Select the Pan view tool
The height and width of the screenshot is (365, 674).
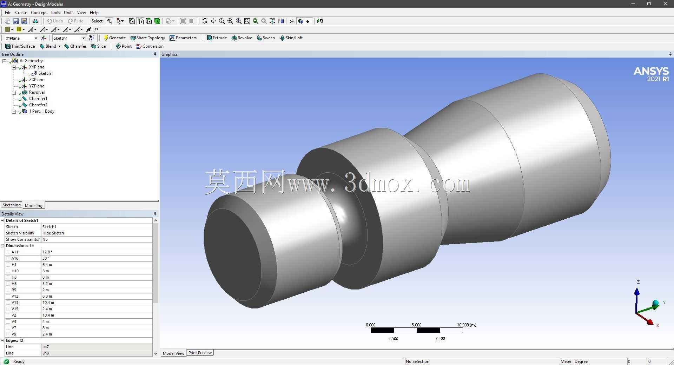click(213, 21)
